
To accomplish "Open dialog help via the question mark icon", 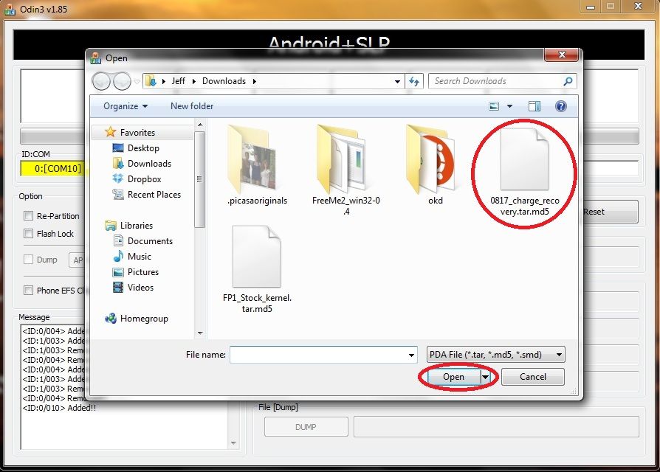I will click(560, 106).
